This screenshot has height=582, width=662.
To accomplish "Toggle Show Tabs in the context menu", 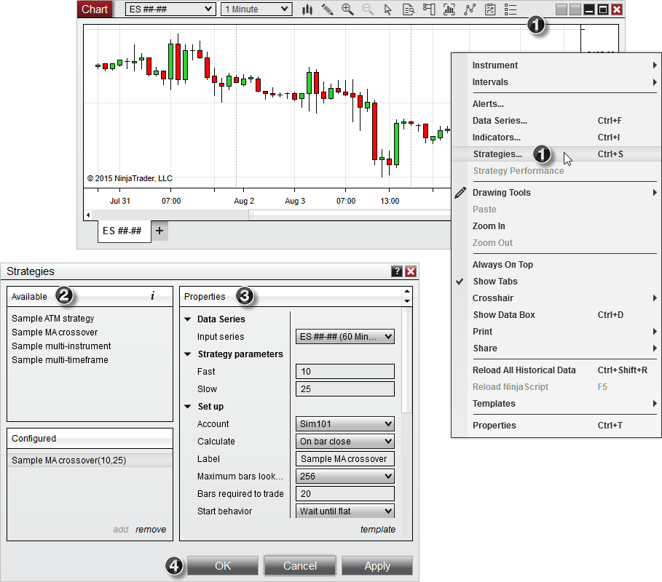I will click(495, 282).
